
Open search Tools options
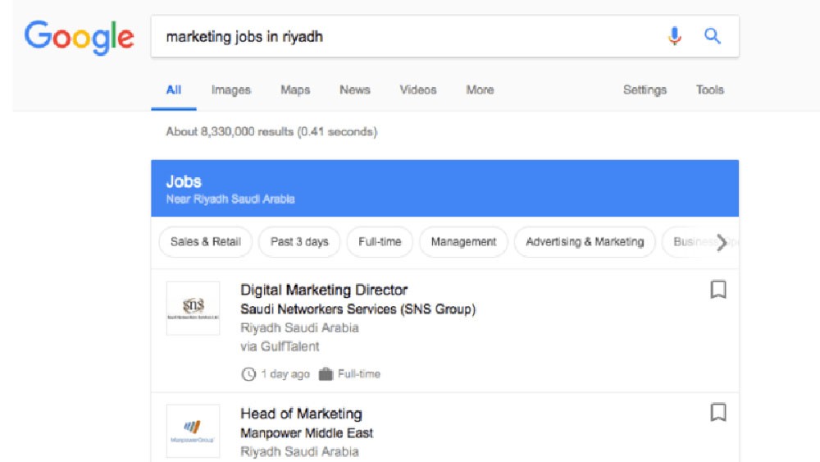coord(709,90)
